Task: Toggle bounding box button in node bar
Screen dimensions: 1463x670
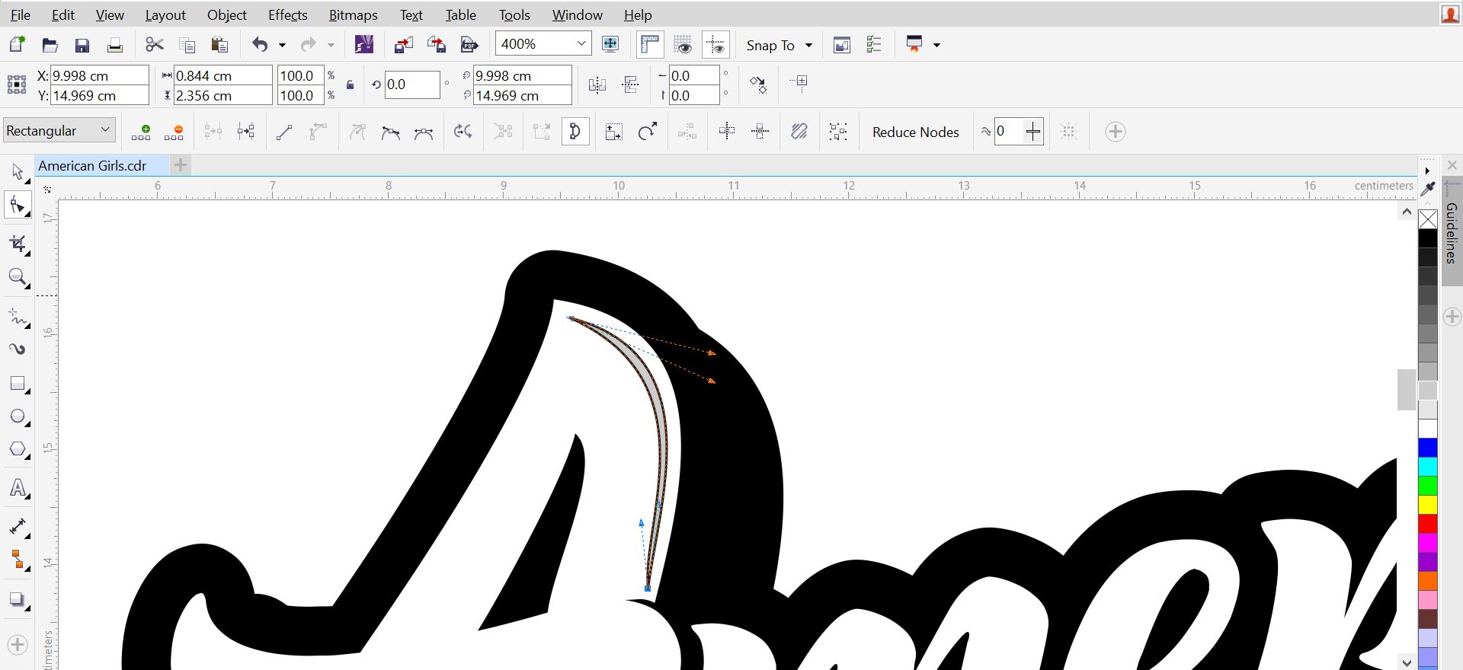Action: [x=1069, y=132]
